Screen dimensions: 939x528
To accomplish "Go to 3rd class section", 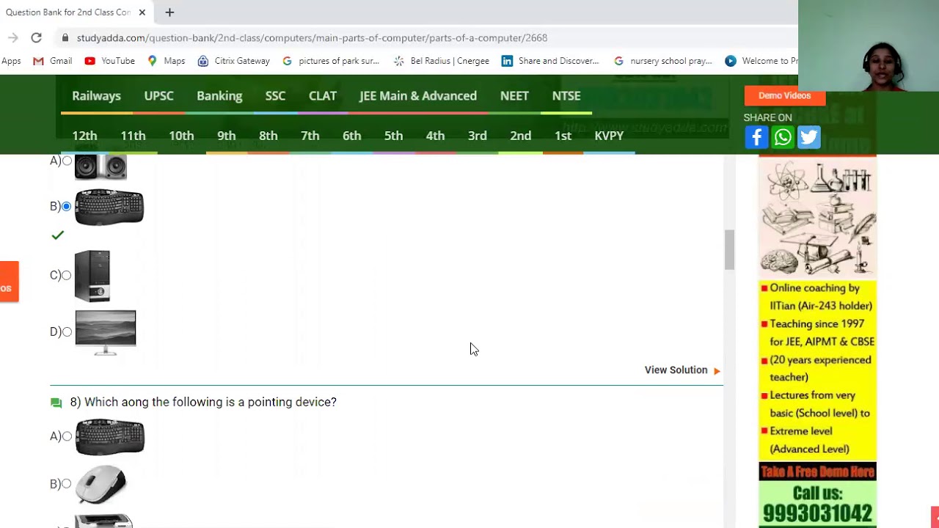I will (x=477, y=136).
